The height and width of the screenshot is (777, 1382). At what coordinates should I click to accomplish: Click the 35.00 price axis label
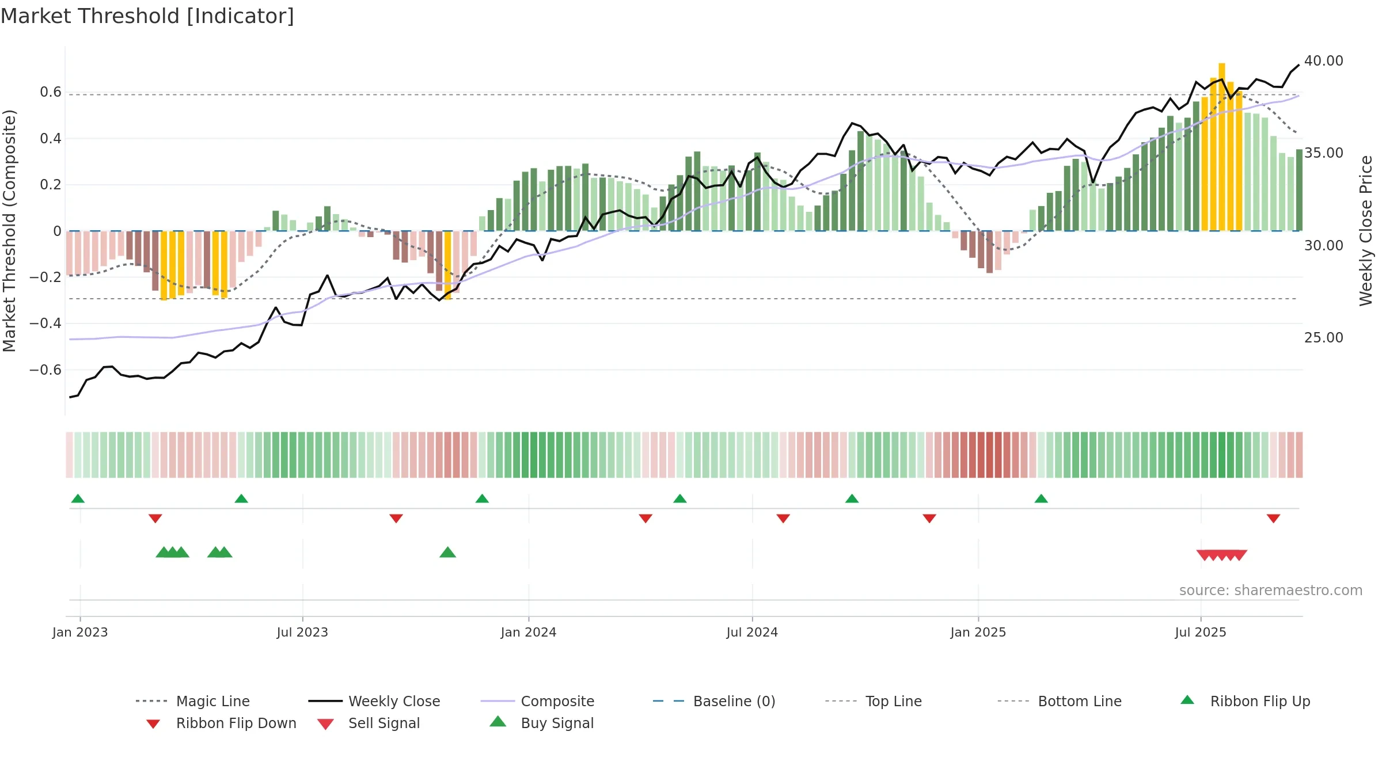click(x=1324, y=153)
